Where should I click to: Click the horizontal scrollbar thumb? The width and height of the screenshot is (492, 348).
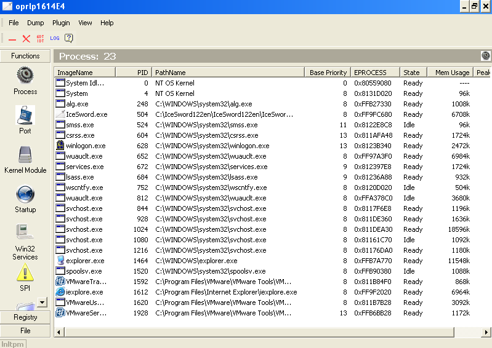click(x=259, y=332)
